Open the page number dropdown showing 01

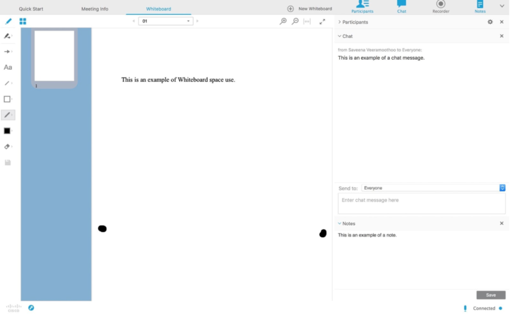pyautogui.click(x=188, y=20)
